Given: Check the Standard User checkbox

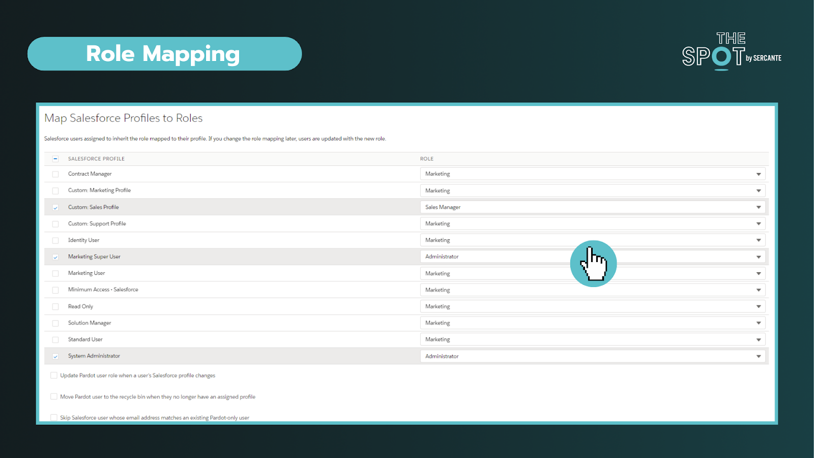Looking at the screenshot, I should coord(55,339).
